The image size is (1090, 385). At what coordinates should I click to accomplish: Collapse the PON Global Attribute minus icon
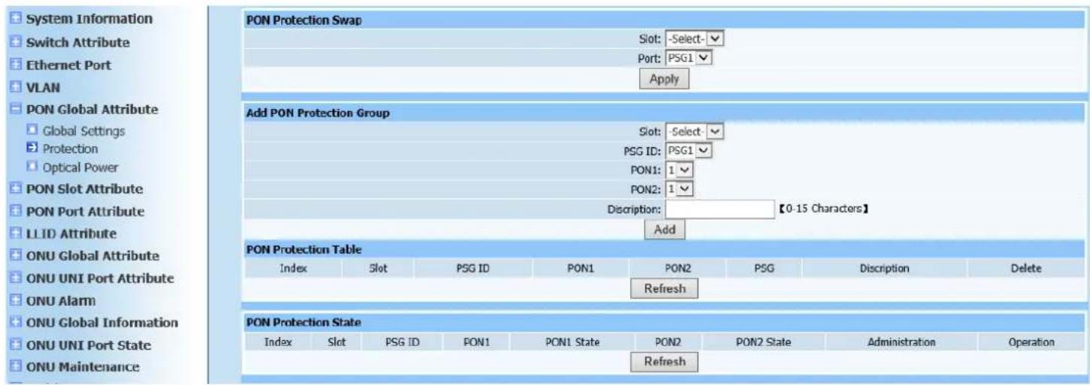(16, 109)
